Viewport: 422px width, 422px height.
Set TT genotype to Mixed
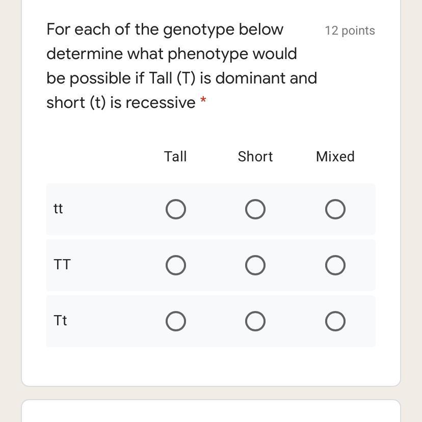click(x=335, y=265)
